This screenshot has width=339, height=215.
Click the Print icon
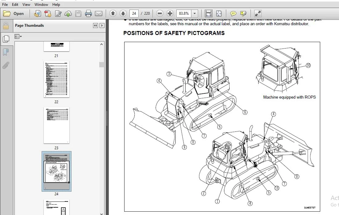(88, 14)
